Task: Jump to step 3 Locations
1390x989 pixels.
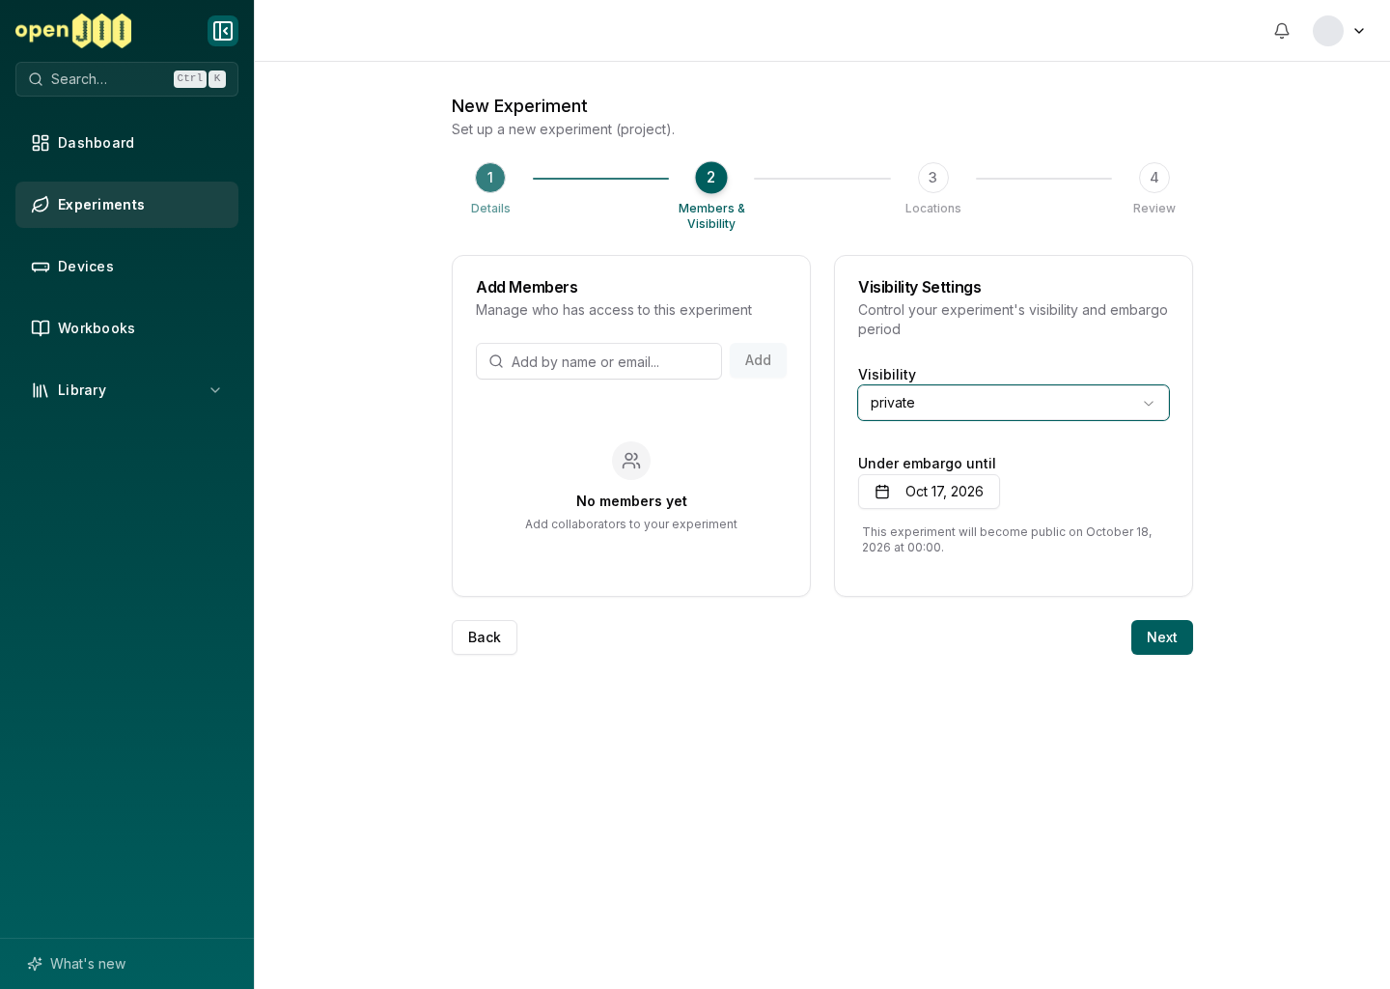Action: coord(932,178)
